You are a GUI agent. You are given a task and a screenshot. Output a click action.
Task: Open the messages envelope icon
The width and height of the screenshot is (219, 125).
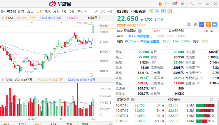(x=175, y=3)
